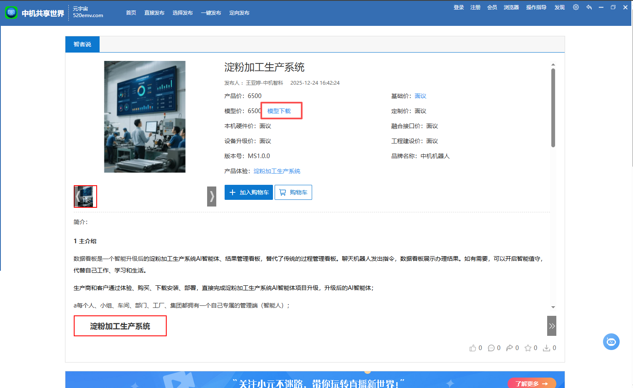
Task: Click the 中机共享世界 logo icon
Action: coord(11,13)
